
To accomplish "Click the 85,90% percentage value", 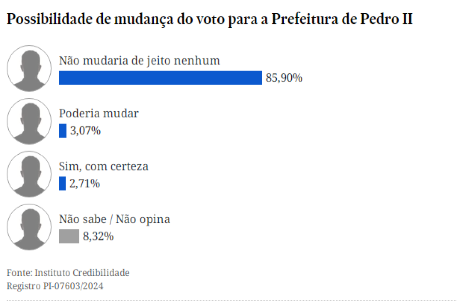I will pyautogui.click(x=284, y=78).
